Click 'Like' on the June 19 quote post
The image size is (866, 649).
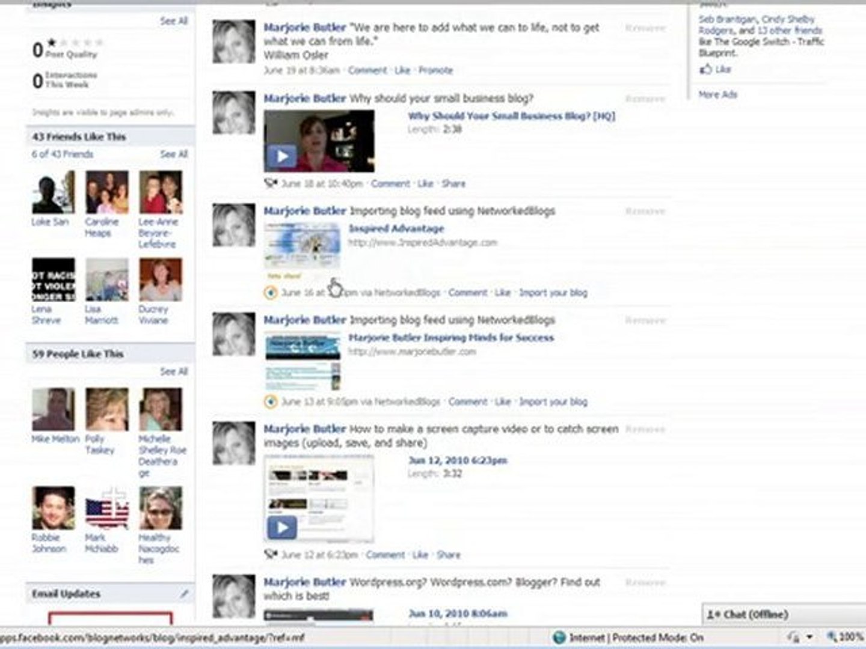click(x=402, y=70)
